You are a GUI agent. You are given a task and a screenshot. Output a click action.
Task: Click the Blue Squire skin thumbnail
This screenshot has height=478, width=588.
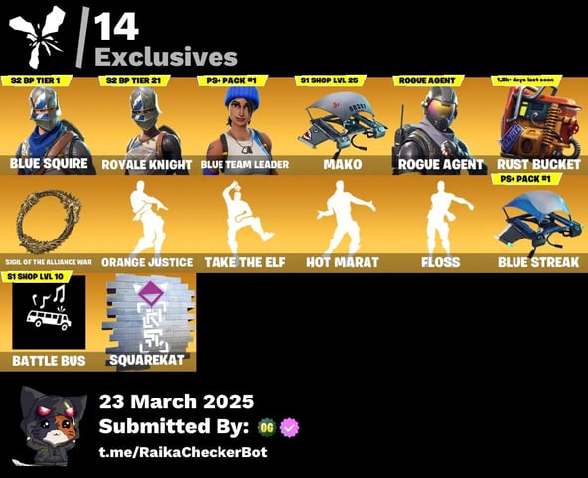coord(49,125)
